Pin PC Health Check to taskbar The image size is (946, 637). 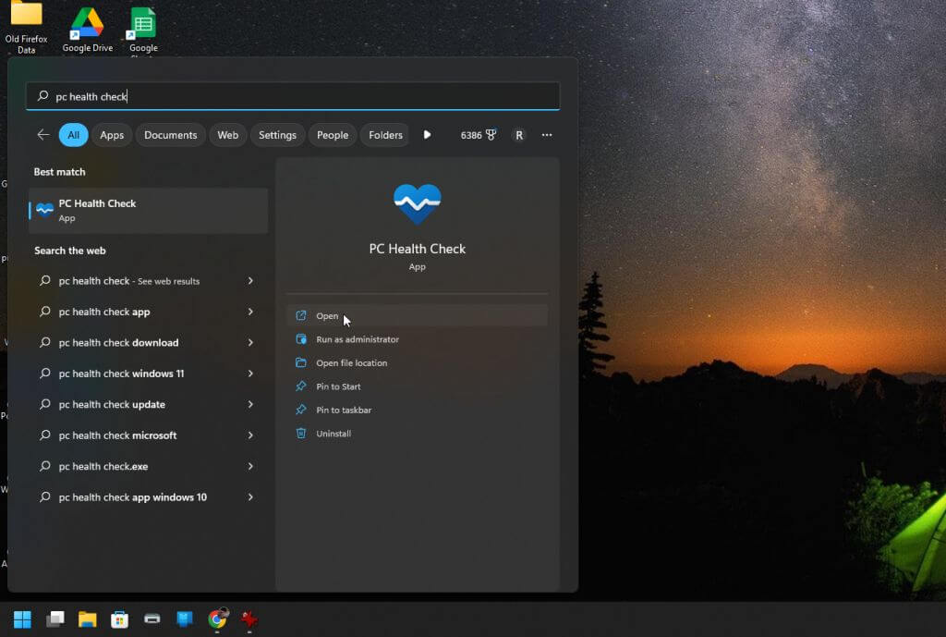(x=343, y=410)
